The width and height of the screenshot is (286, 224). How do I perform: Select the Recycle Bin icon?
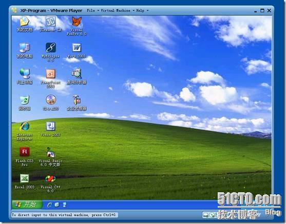pyautogui.click(x=25, y=103)
